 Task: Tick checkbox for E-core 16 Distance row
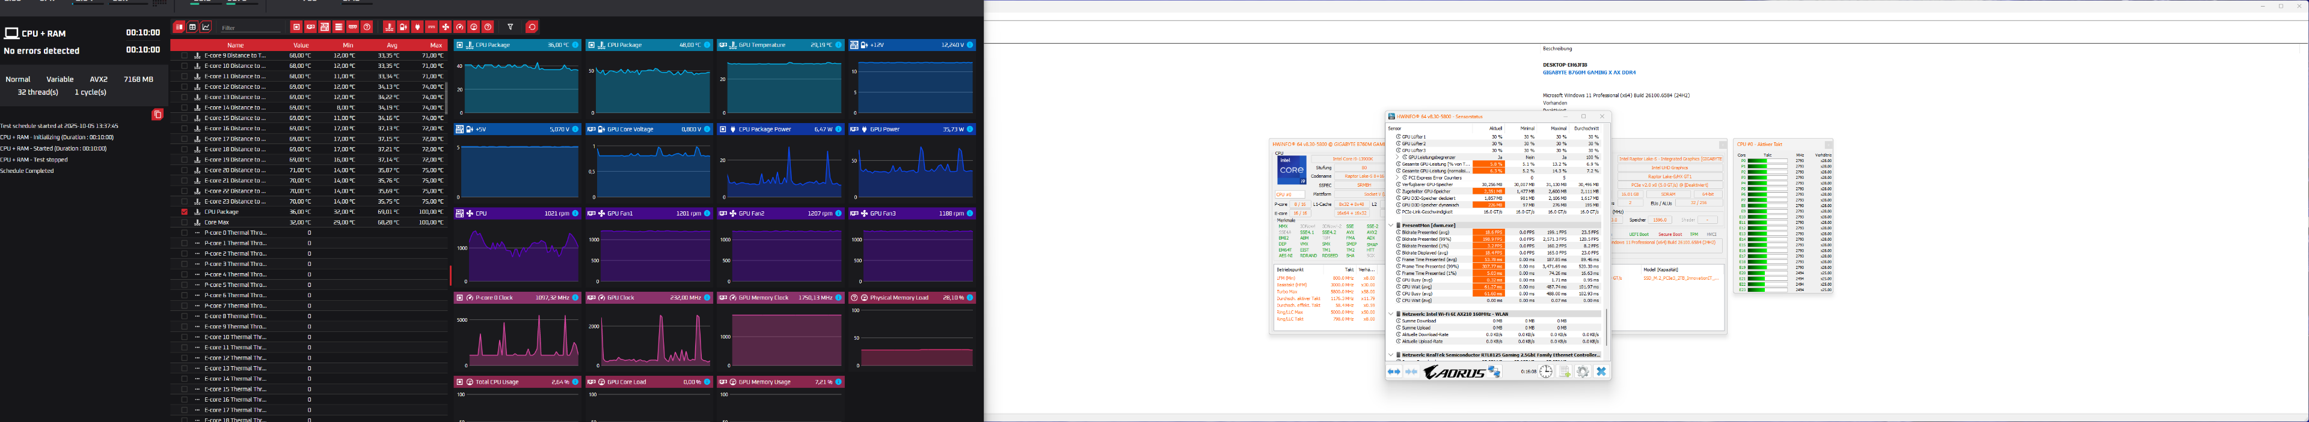click(185, 128)
